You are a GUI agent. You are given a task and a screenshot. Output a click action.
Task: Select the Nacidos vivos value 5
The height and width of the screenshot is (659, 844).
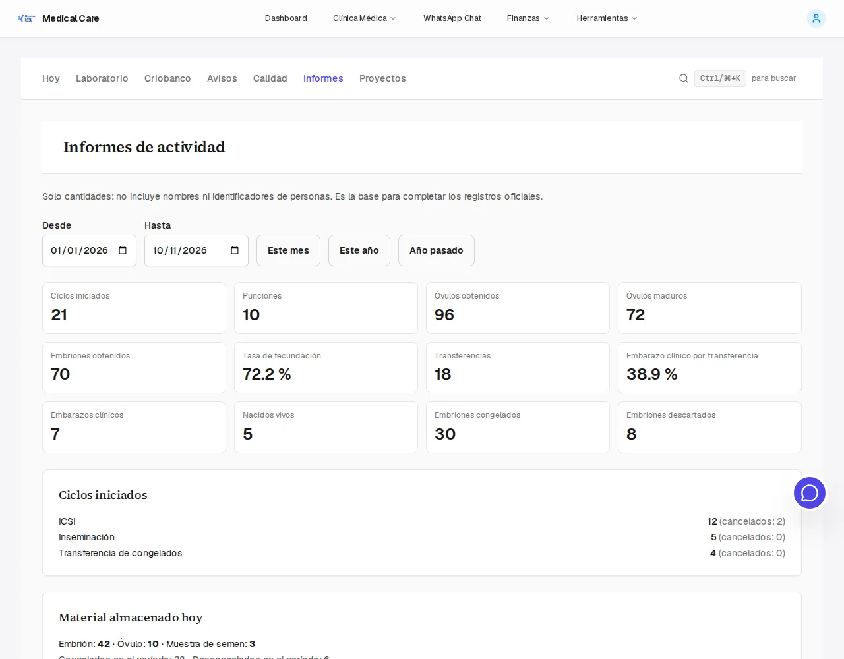pos(248,434)
